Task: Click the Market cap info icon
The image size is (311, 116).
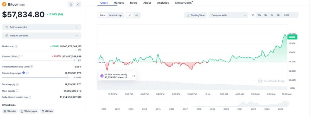Action: 16,46
